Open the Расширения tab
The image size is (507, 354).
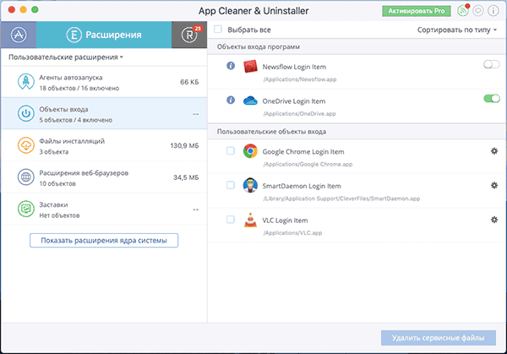(x=104, y=35)
